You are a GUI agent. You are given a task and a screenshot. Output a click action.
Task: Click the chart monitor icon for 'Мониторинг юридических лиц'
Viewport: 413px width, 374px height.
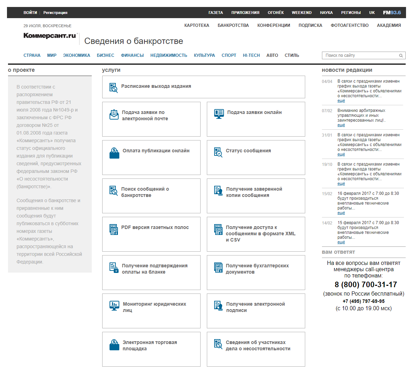point(114,306)
